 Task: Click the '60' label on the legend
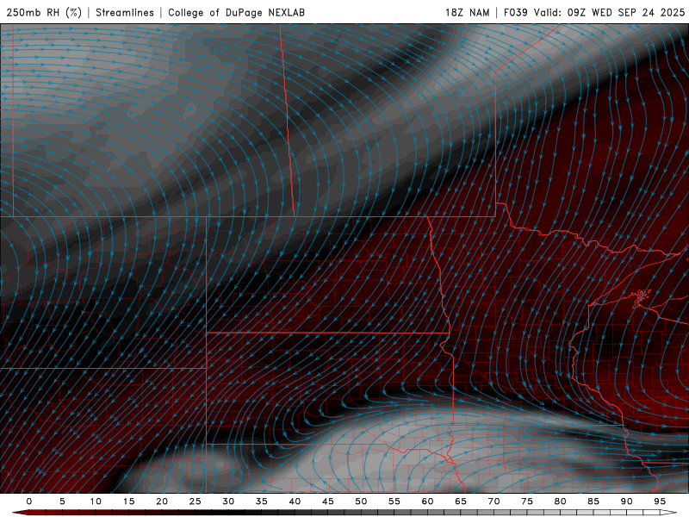pos(427,501)
